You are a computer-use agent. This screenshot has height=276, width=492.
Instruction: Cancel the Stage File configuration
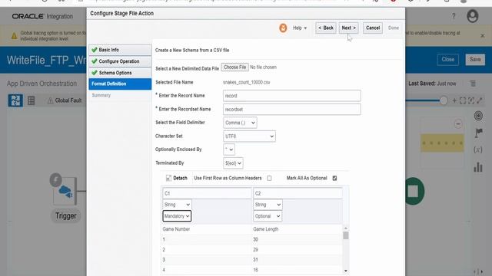tap(373, 28)
